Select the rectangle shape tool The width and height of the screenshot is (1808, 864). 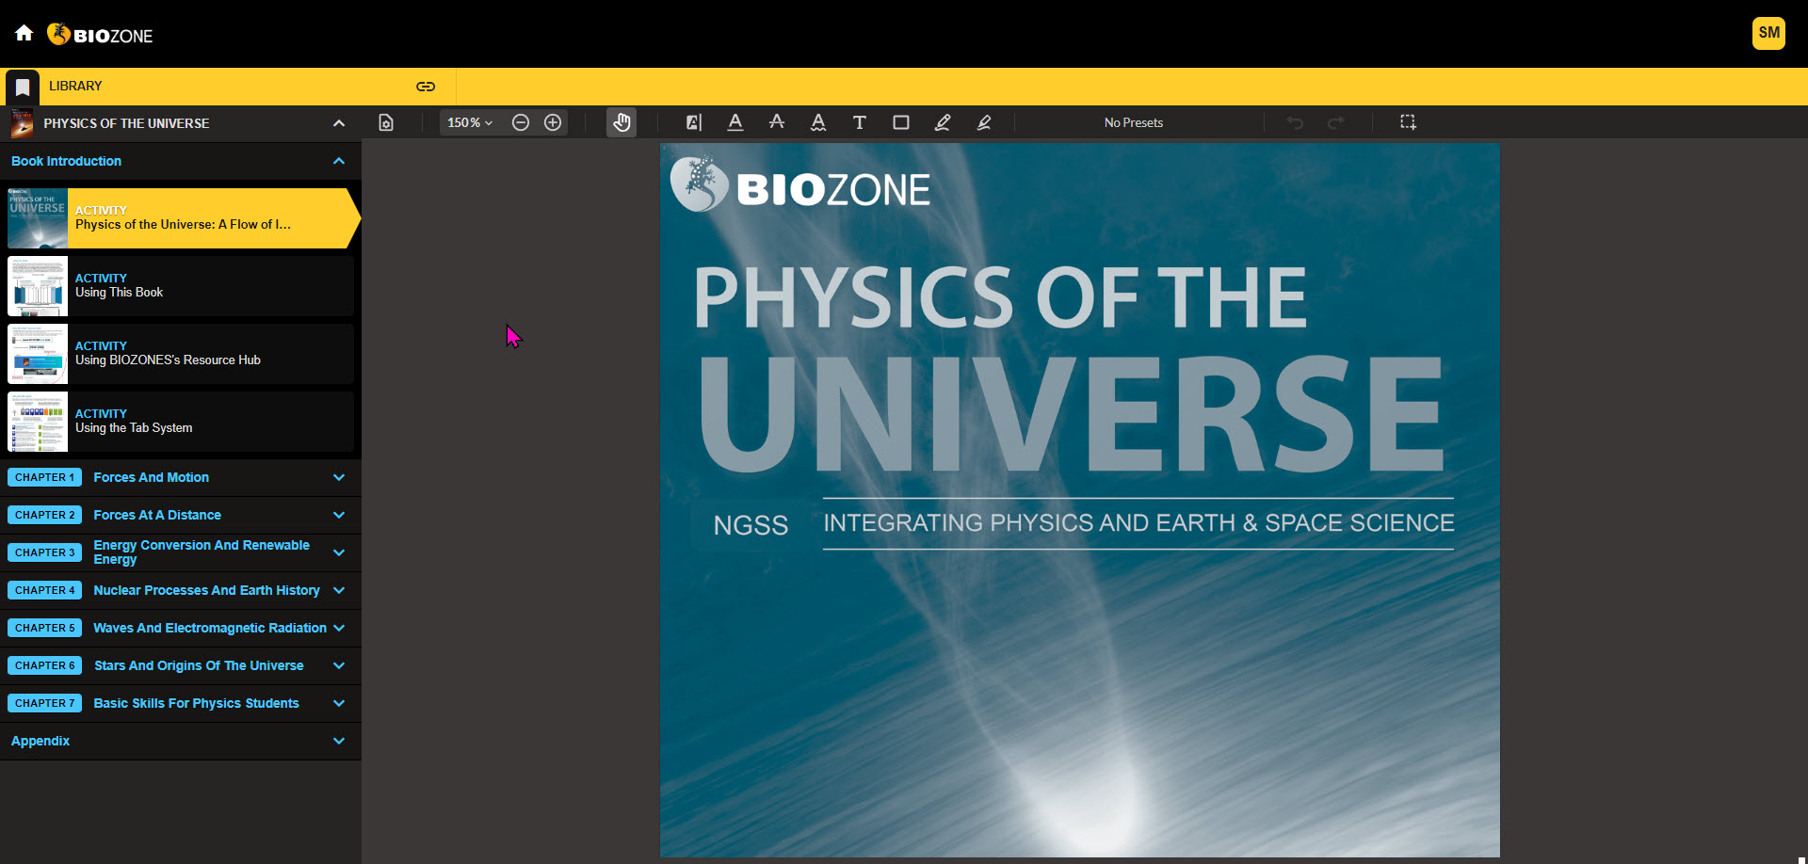coord(901,122)
